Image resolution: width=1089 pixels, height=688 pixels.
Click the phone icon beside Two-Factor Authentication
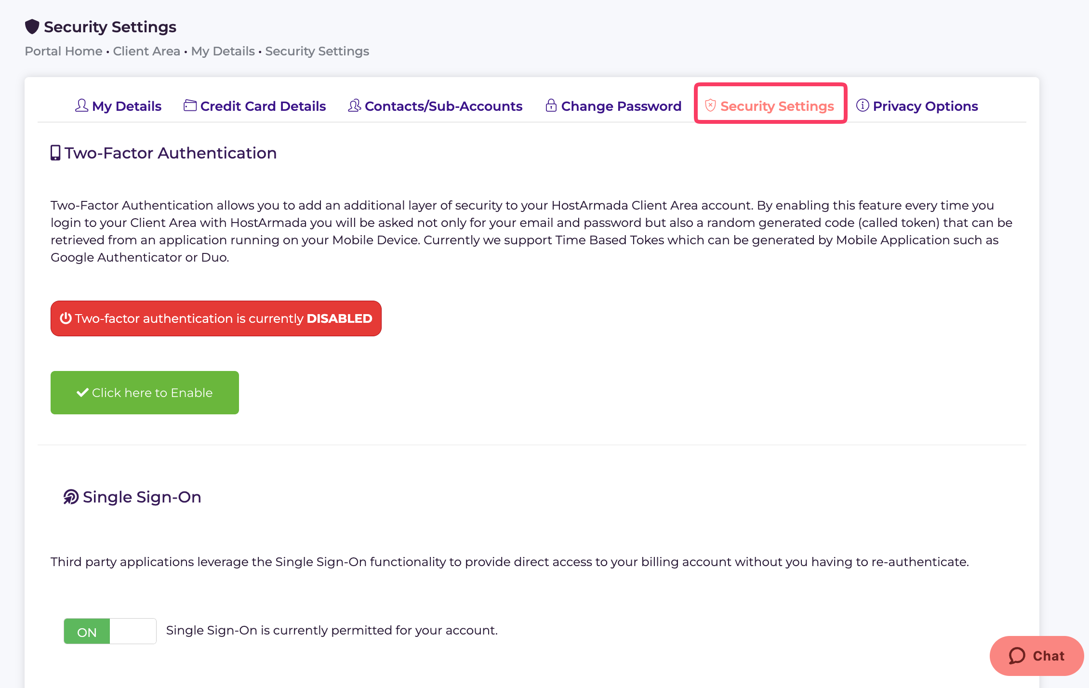point(55,153)
